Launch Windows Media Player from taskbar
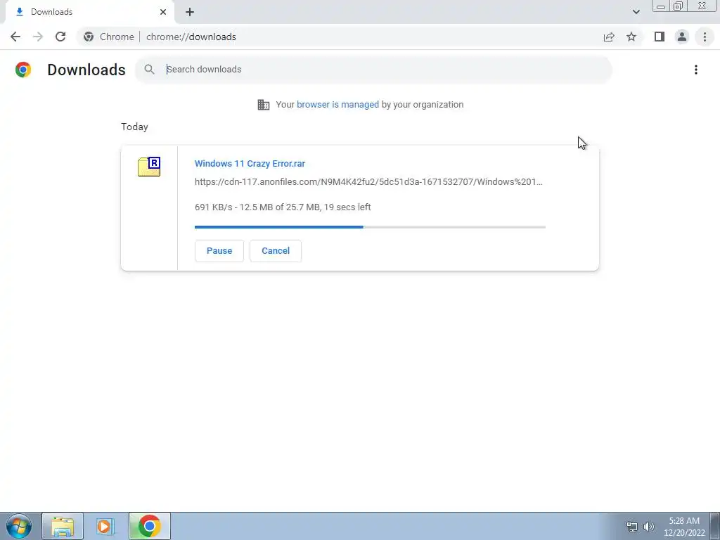Image resolution: width=720 pixels, height=540 pixels. tap(105, 526)
